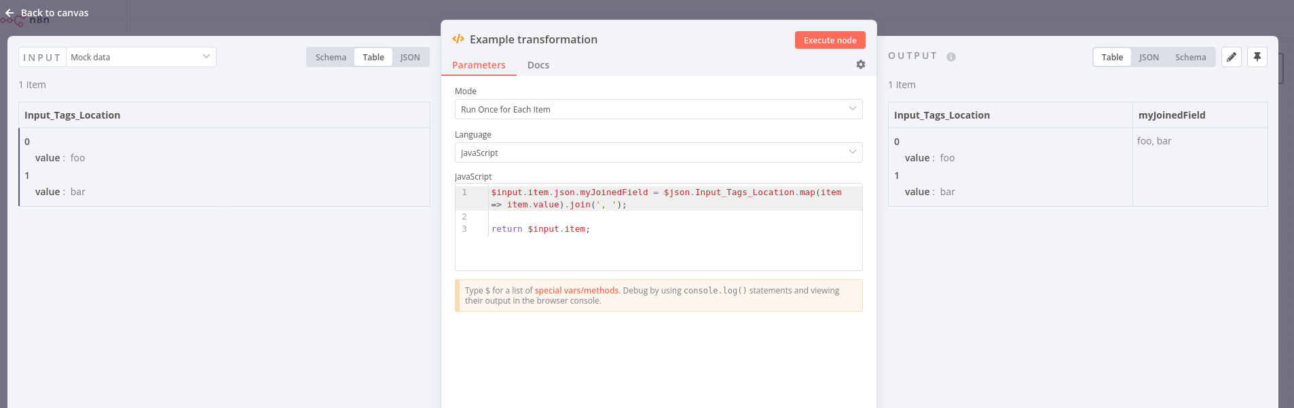Viewport: 1294px width, 408px height.
Task: Switch output view to Schema
Action: pyautogui.click(x=1190, y=57)
